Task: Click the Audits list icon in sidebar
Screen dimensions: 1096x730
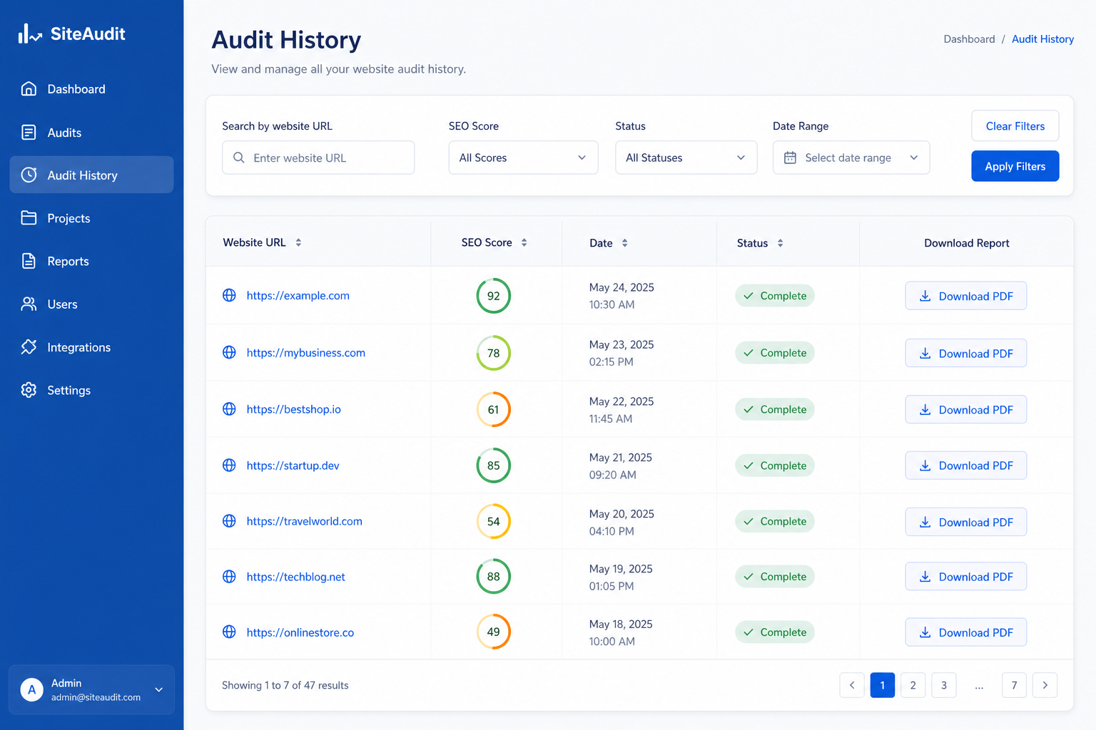Action: pos(29,133)
